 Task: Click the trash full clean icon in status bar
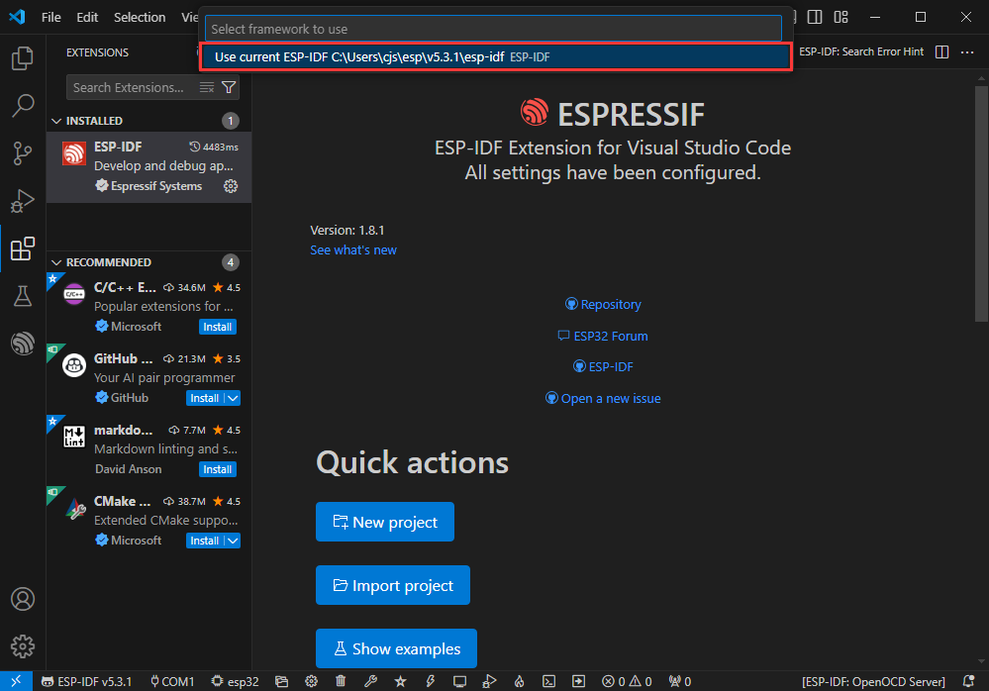click(341, 681)
